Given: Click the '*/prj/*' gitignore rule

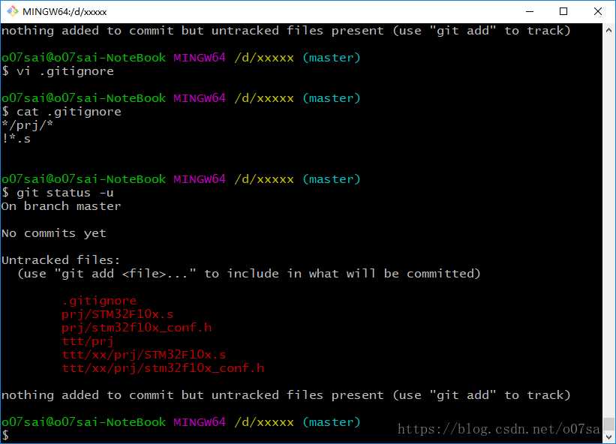Looking at the screenshot, I should point(27,125).
